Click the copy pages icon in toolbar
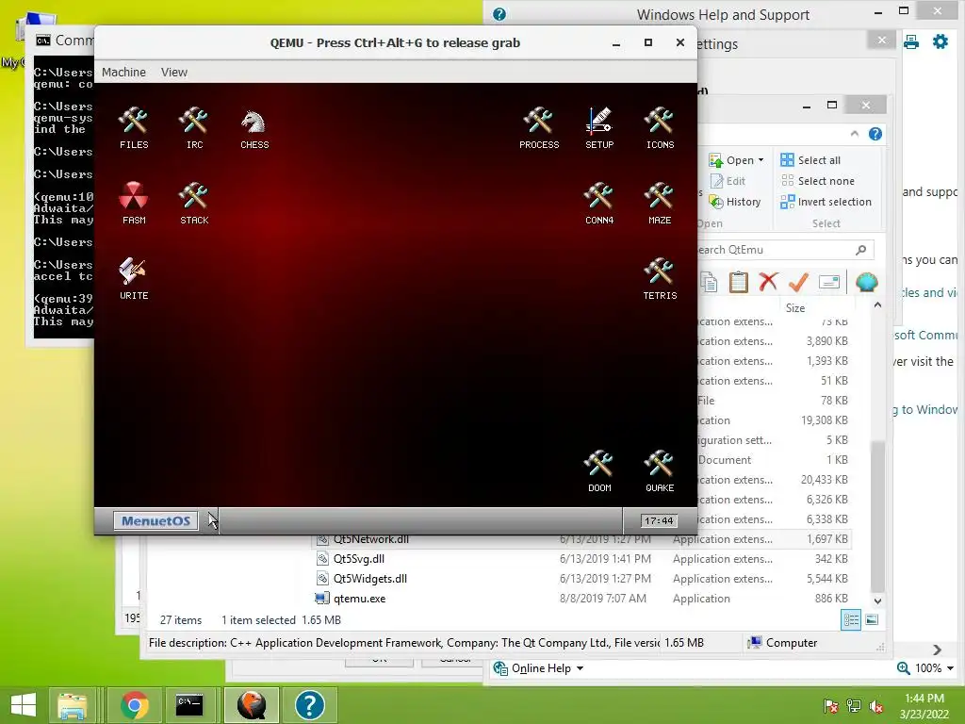 tap(709, 282)
